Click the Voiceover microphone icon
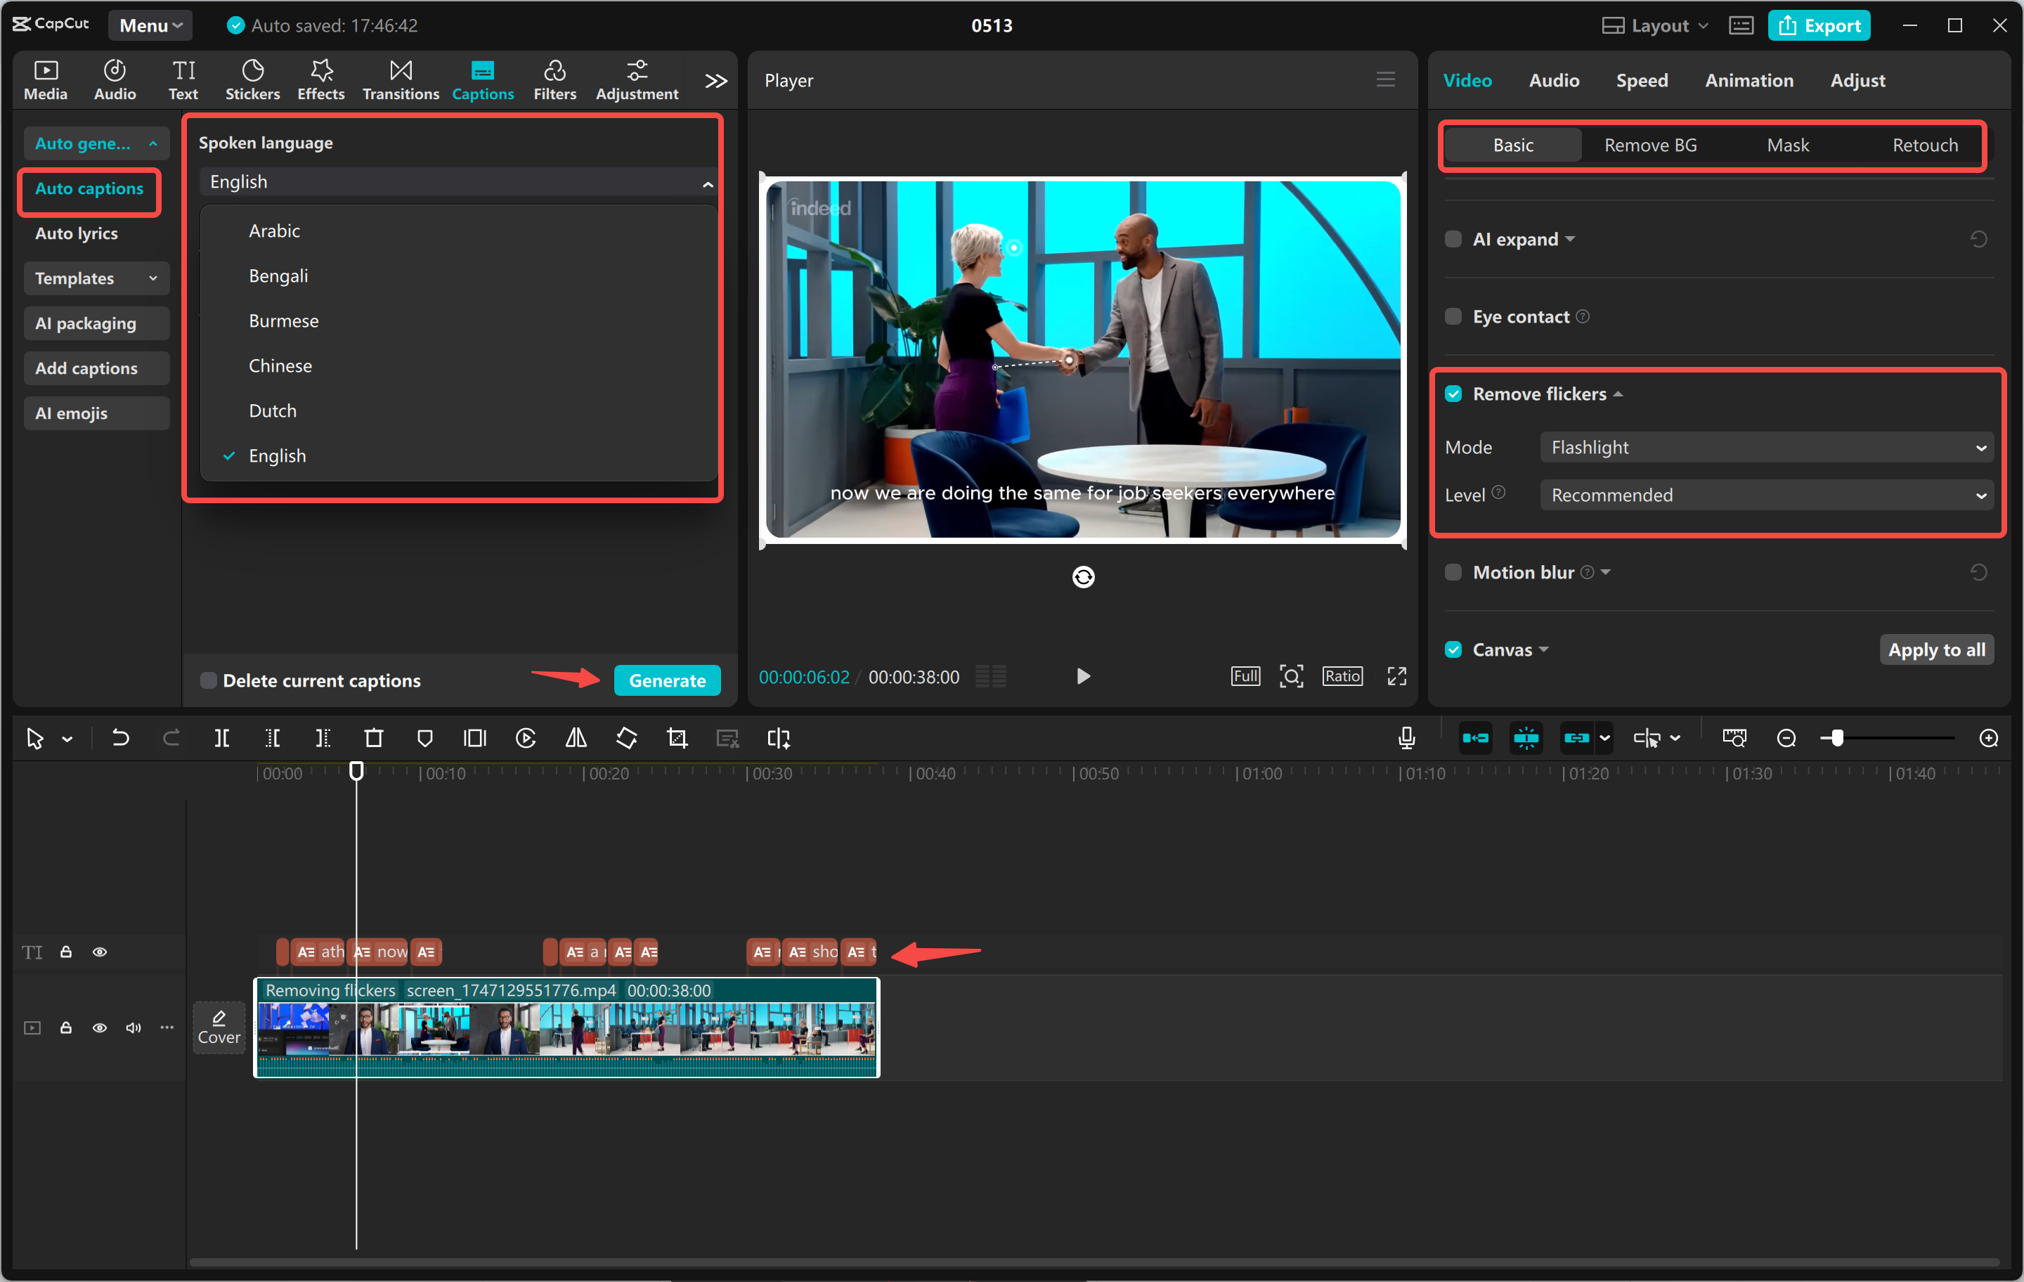Screen dimensions: 2024x1282 tap(1406, 738)
